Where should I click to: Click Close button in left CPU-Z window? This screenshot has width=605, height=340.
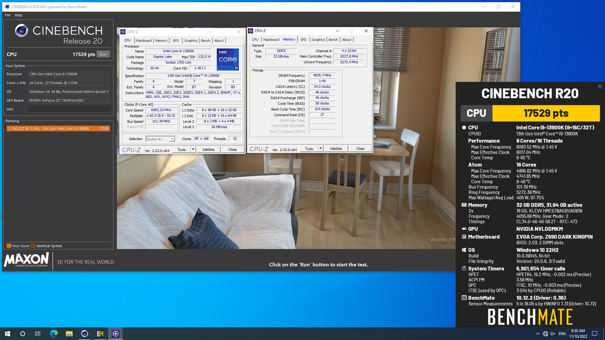pyautogui.click(x=233, y=150)
